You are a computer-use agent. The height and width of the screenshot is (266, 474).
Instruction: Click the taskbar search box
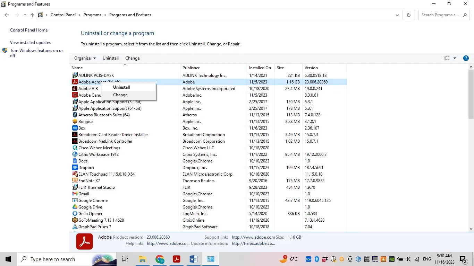(x=67, y=259)
